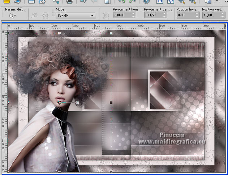This screenshot has width=228, height=175.
Task: Click the fit-to-canvas icon in options bar
Action: coord(45,16)
